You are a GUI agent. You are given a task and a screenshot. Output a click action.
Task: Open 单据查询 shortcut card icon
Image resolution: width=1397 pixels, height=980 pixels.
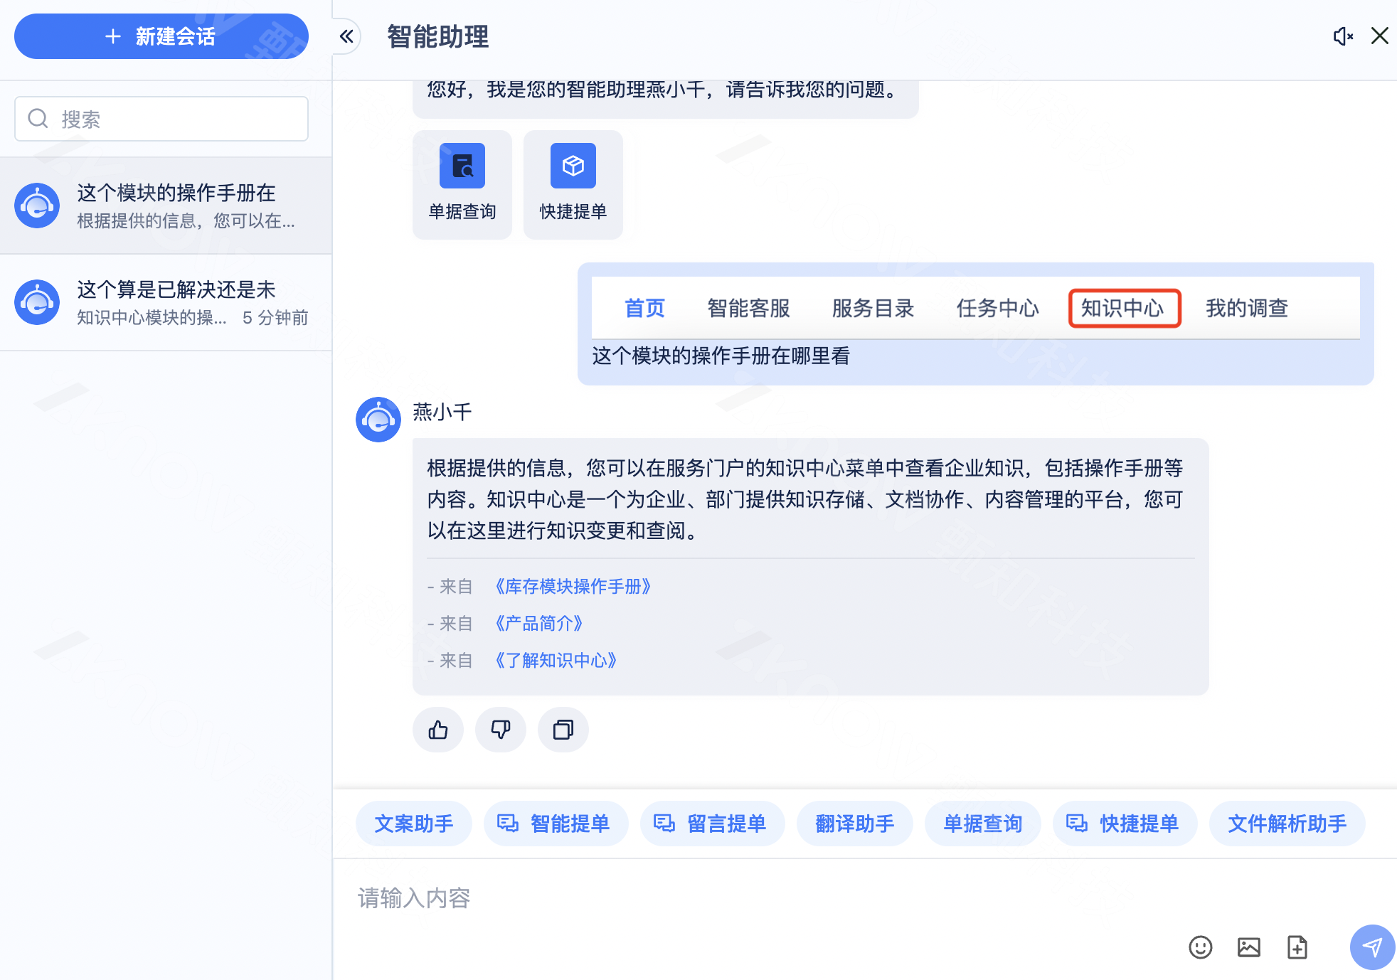coord(462,166)
